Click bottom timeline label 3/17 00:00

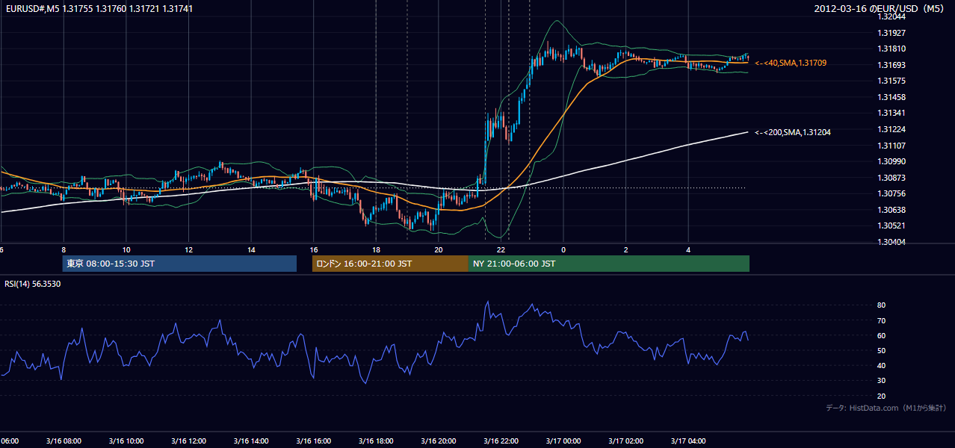(563, 441)
